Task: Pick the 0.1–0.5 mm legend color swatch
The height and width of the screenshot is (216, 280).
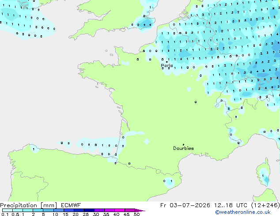Action: [8, 210]
